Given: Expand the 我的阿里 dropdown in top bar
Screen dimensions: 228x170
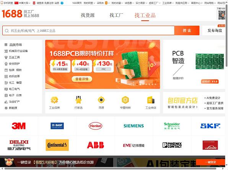Looking at the screenshot, I should 89,3.
